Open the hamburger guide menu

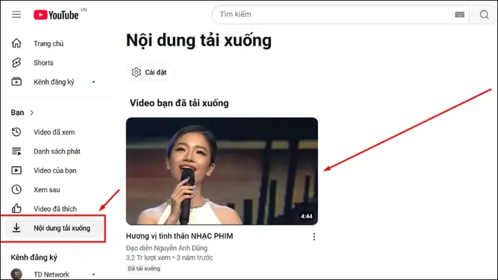pyautogui.click(x=17, y=15)
